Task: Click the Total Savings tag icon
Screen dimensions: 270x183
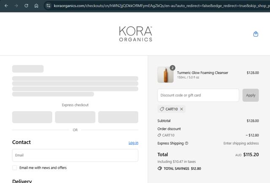Action: [x=160, y=168]
